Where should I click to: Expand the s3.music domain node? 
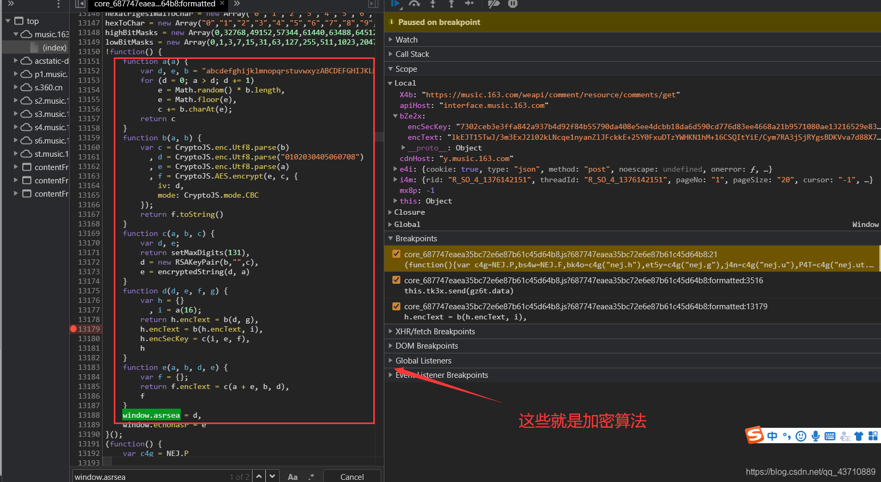click(16, 114)
